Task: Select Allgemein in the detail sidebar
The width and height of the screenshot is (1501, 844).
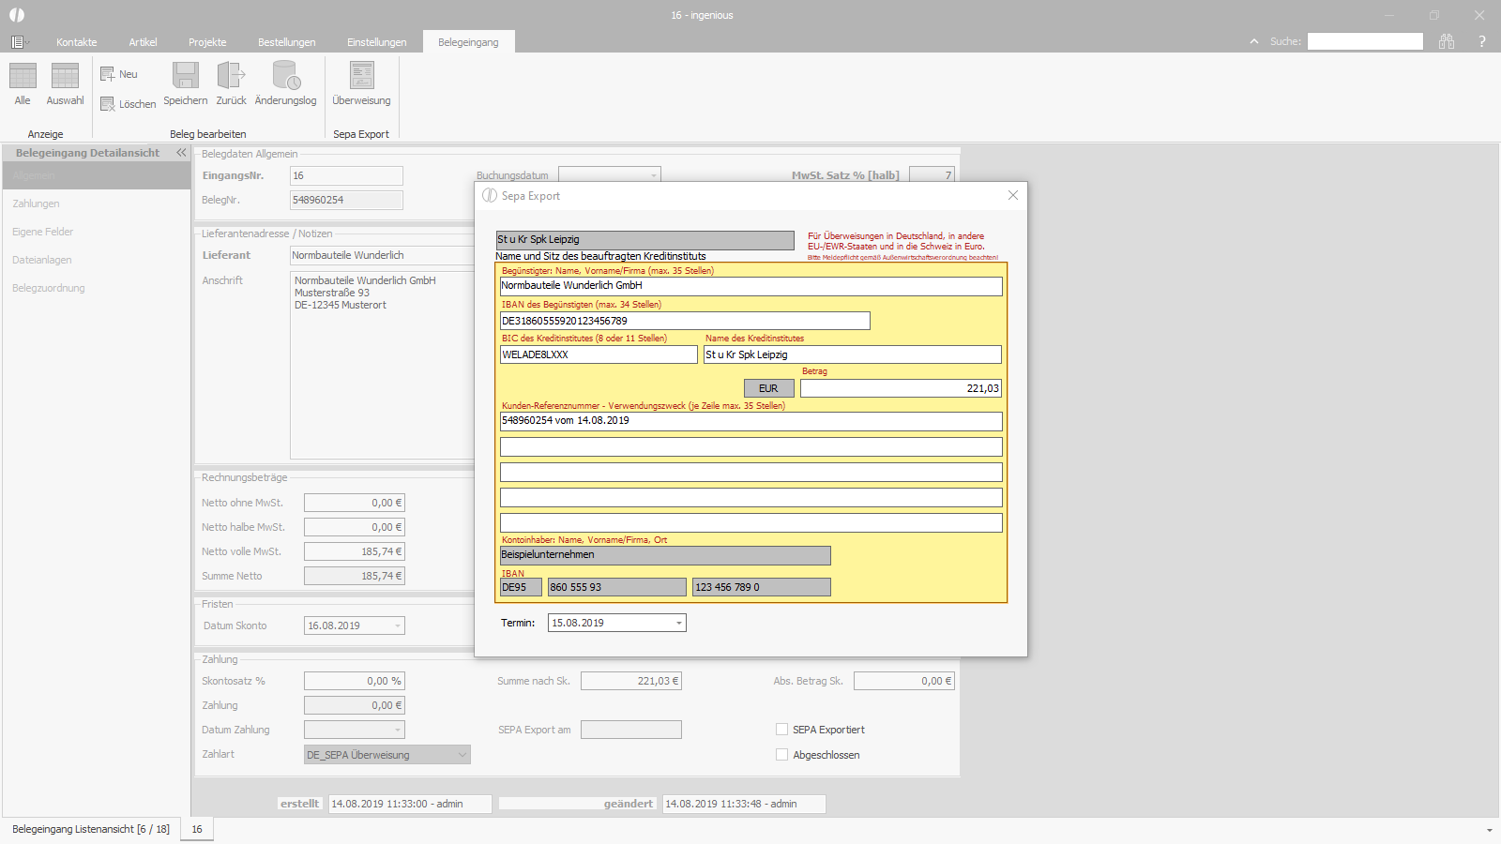Action: pyautogui.click(x=97, y=175)
